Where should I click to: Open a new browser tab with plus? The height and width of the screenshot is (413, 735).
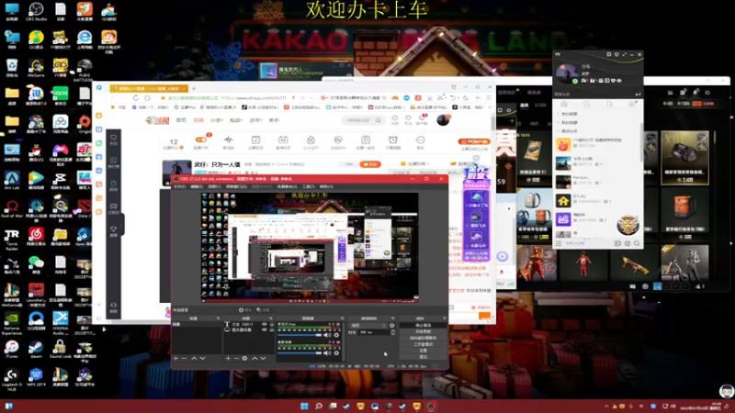tap(194, 88)
